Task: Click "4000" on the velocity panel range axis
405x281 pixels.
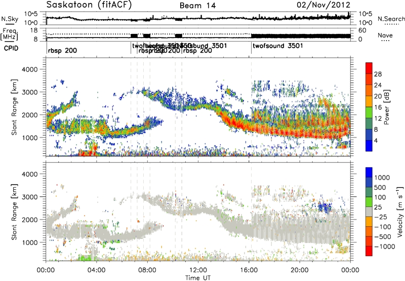Action: (29, 174)
